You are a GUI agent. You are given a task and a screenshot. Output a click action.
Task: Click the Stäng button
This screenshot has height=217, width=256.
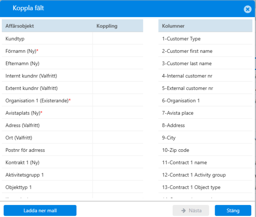coord(233,210)
